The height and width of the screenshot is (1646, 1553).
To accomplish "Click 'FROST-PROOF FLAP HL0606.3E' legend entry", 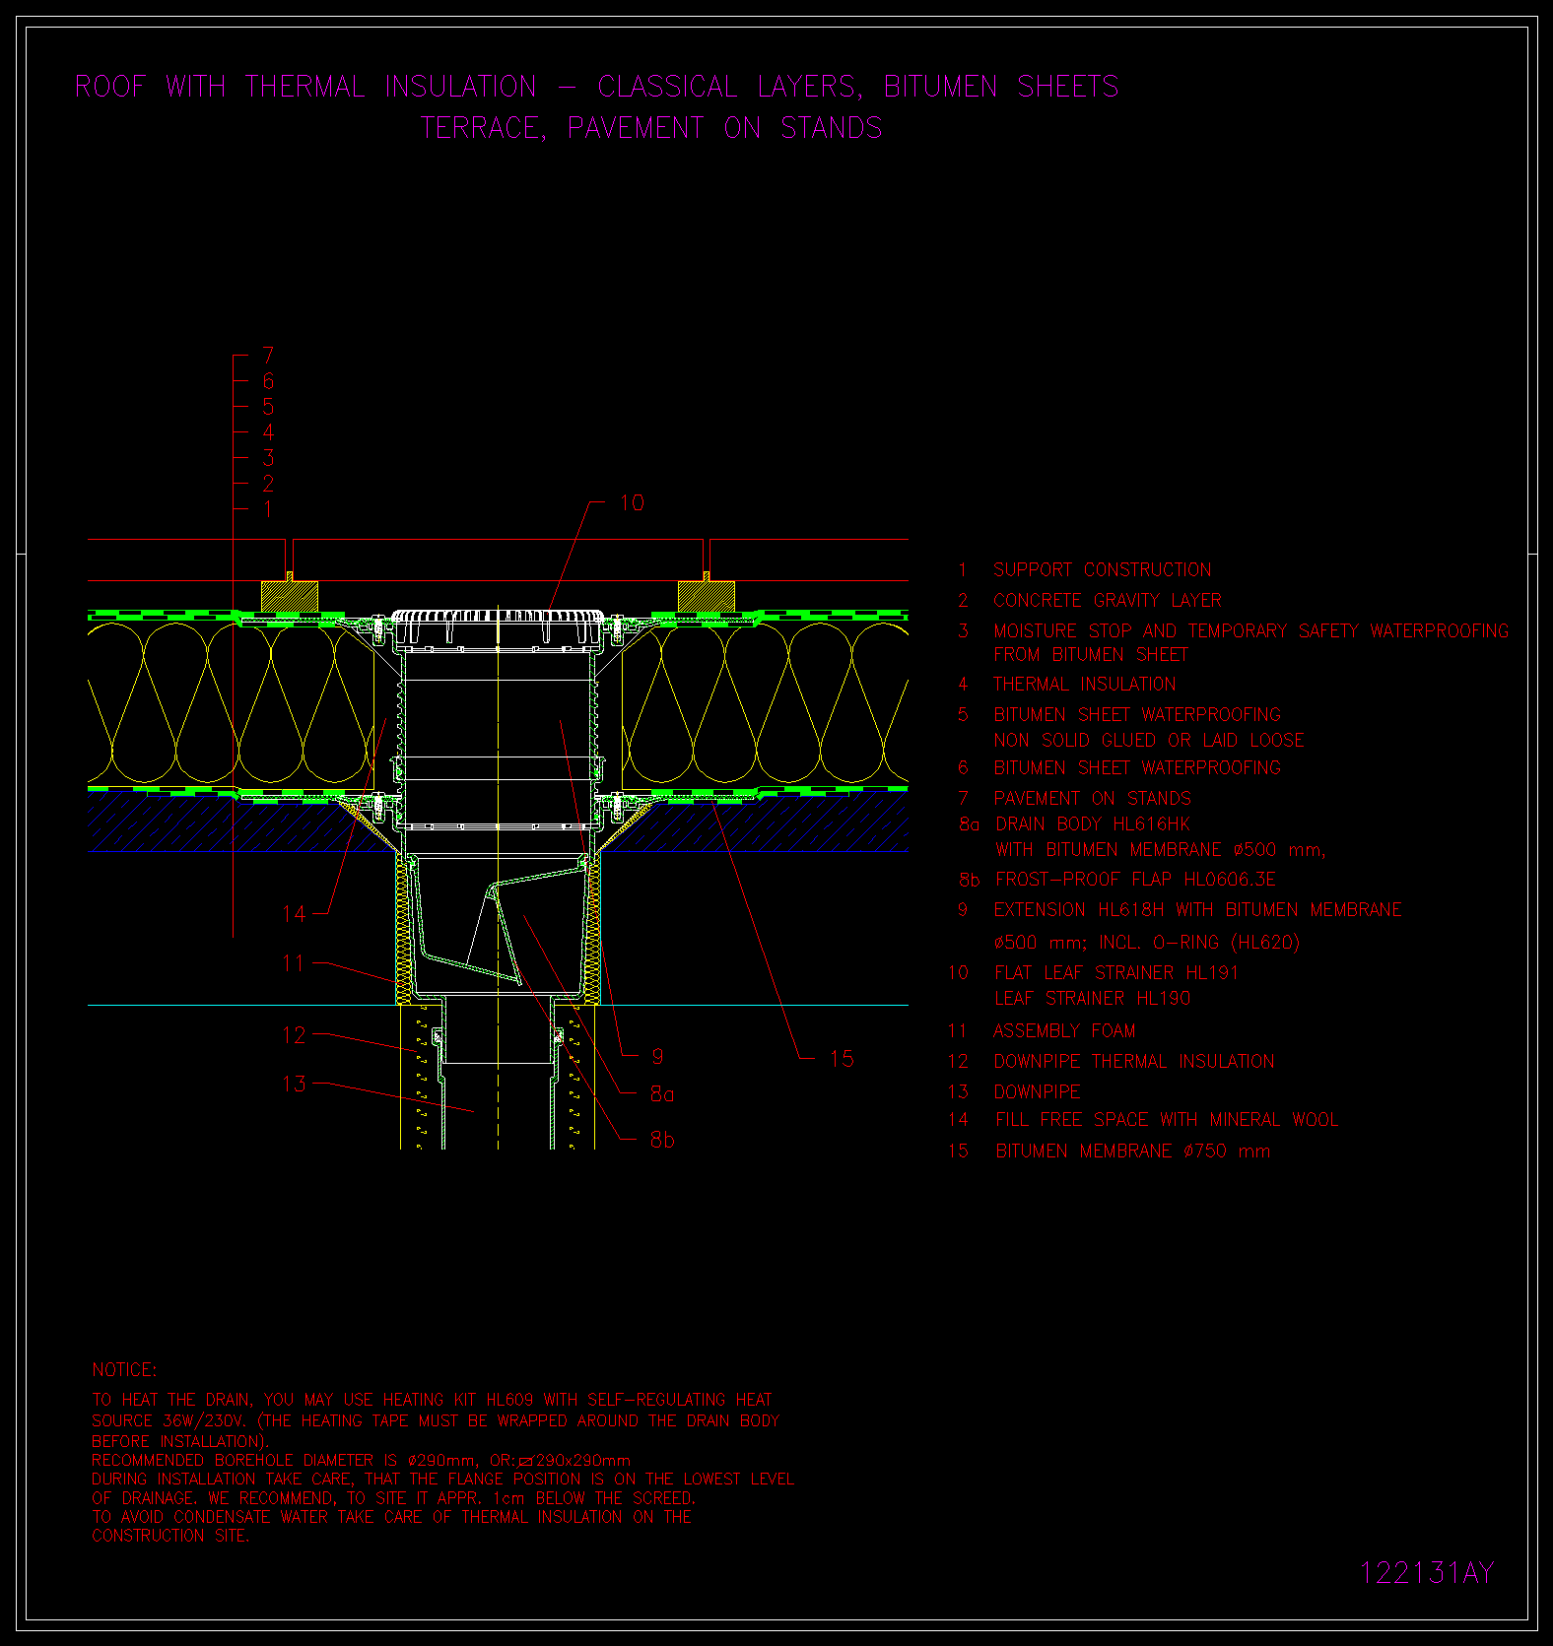I will coord(1134,880).
